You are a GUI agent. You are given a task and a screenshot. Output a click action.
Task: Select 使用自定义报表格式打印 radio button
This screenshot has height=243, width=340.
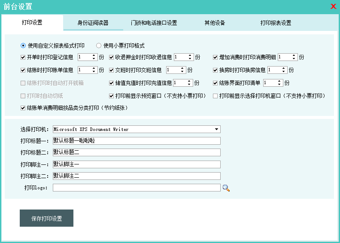(23, 46)
